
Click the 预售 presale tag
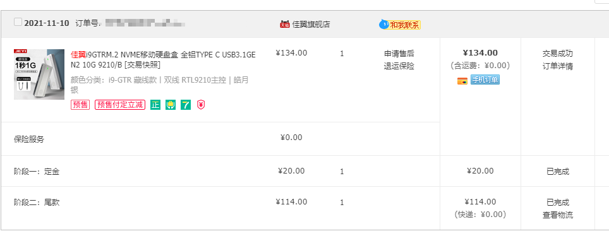coord(80,105)
